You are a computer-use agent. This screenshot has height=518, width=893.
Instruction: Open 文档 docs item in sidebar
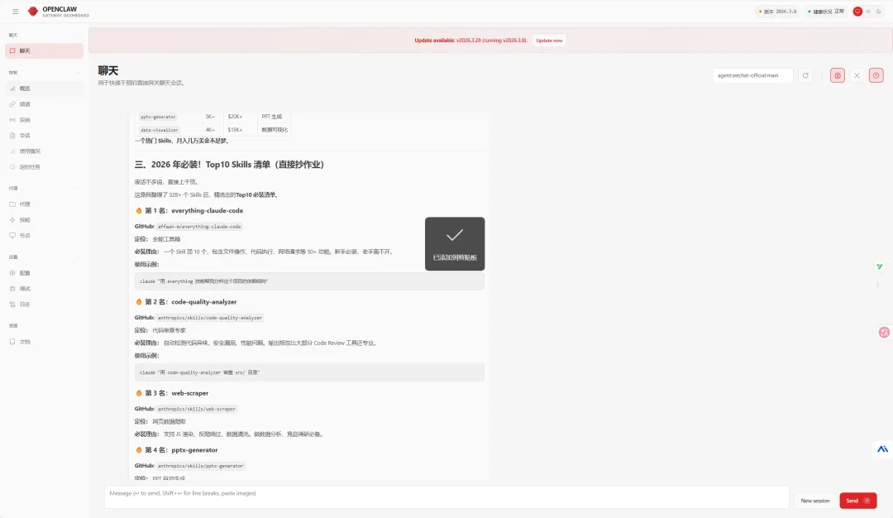coord(45,342)
